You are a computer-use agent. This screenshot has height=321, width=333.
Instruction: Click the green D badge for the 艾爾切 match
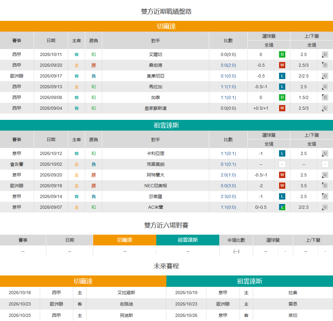tap(282, 54)
